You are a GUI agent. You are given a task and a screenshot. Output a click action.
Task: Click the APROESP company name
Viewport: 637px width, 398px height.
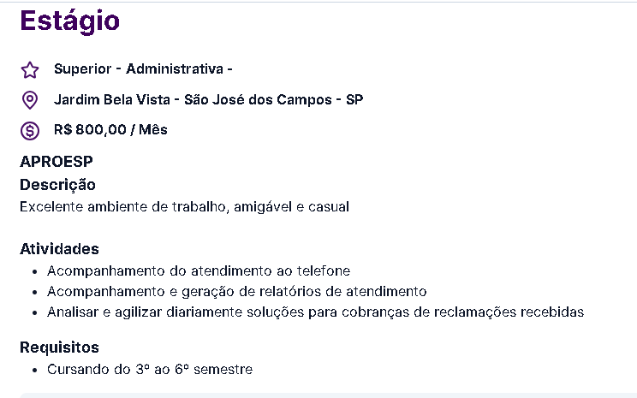tap(57, 162)
